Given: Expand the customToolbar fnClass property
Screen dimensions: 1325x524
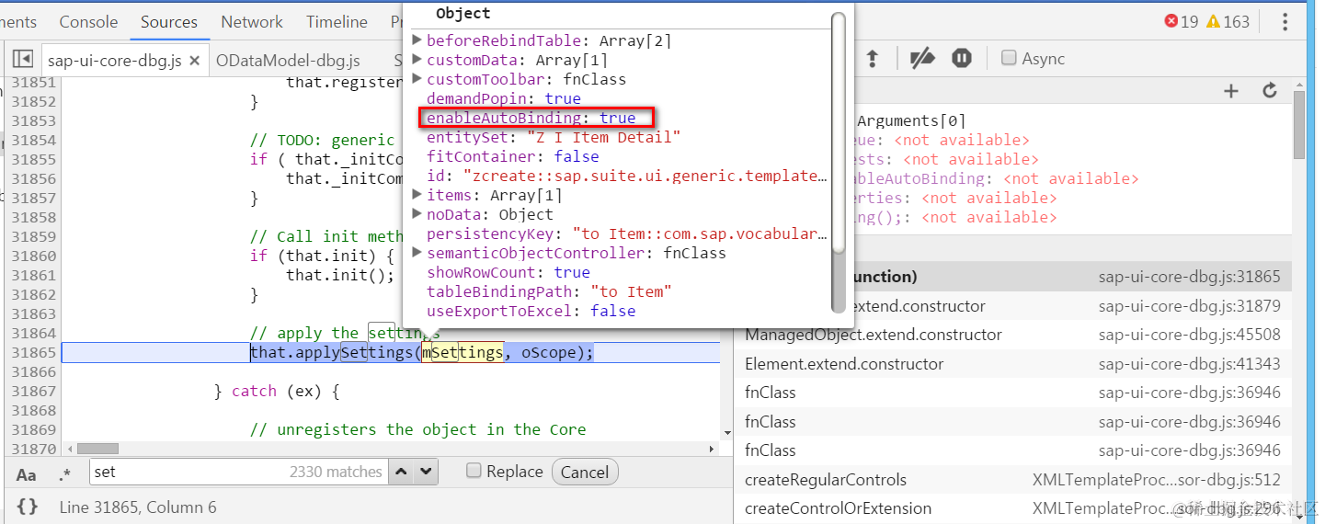Looking at the screenshot, I should pos(417,78).
